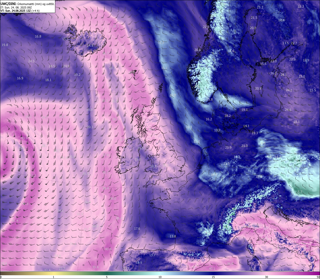Click the 23.7 value near the bottom left

click(62, 268)
